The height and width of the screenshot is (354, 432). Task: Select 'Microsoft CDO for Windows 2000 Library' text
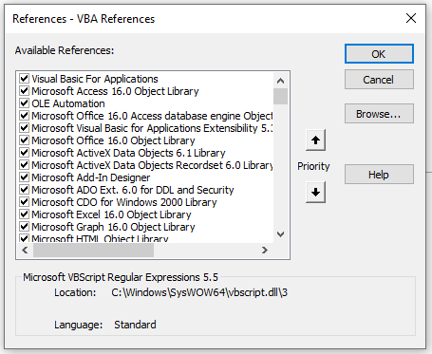tap(124, 202)
